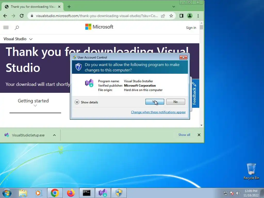
Task: Click the address bar URL field
Action: pos(97,16)
